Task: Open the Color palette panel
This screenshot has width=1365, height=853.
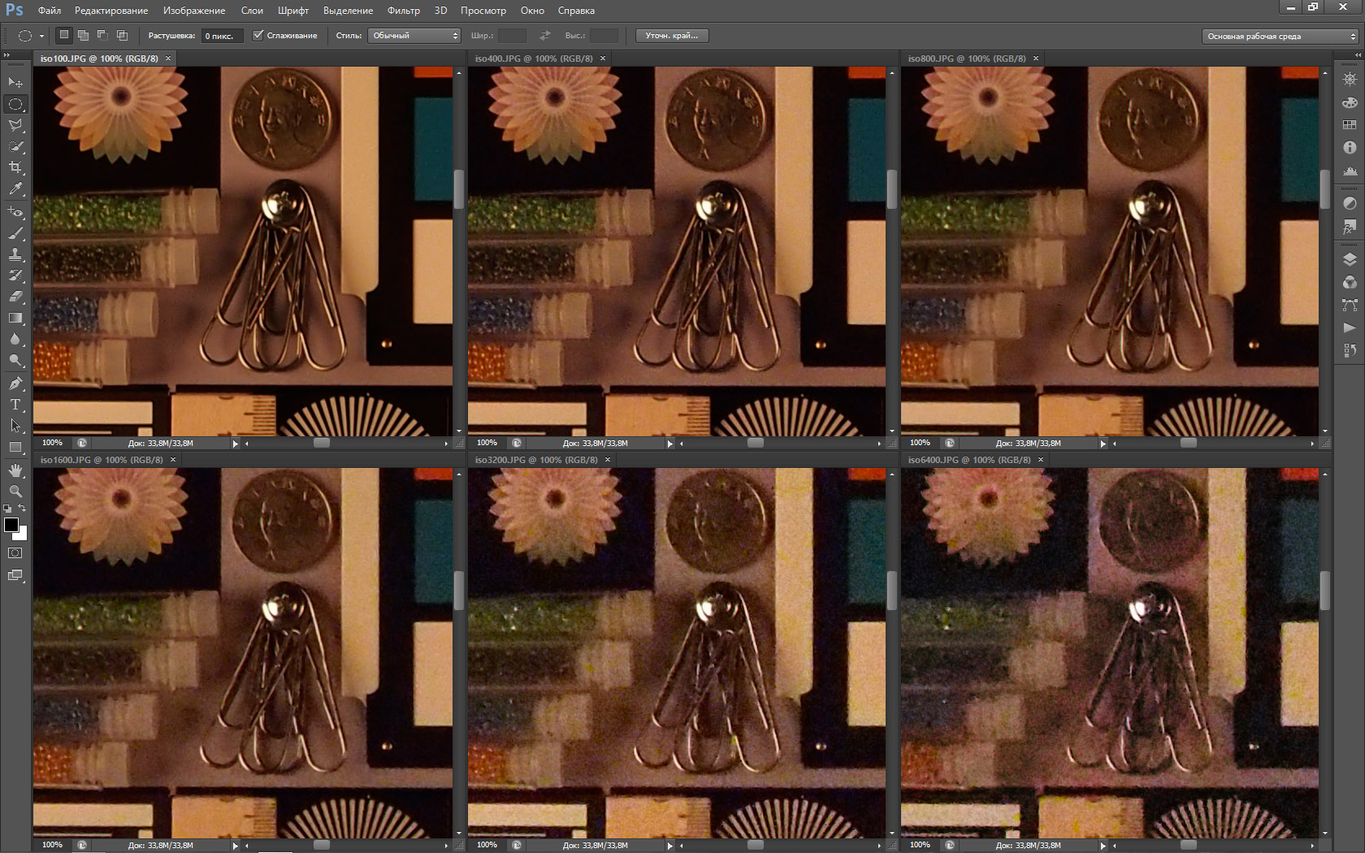Action: pyautogui.click(x=1350, y=102)
